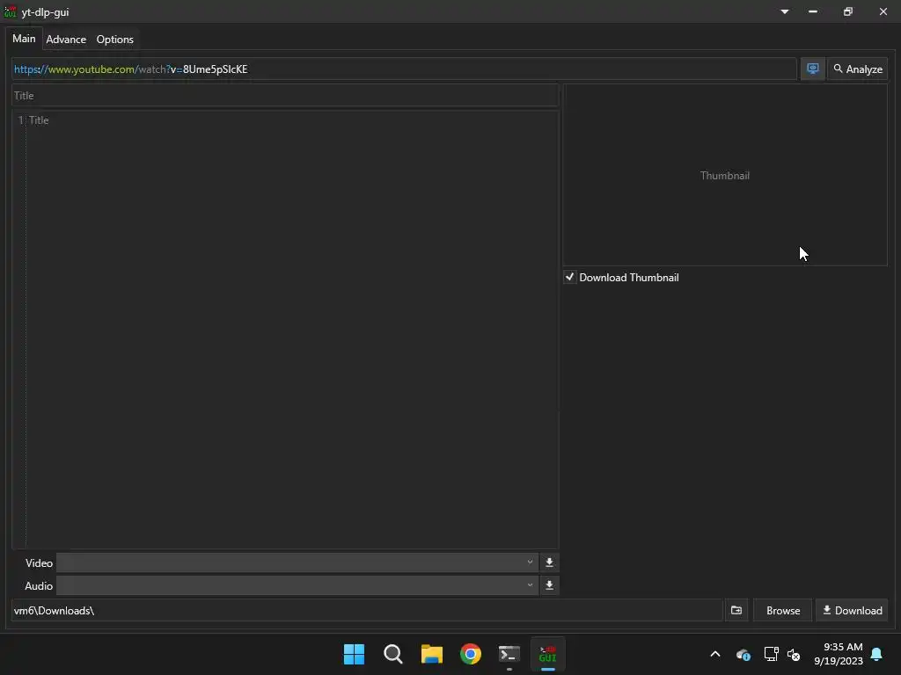901x675 pixels.
Task: Open Terminal from the taskbar
Action: tap(509, 654)
